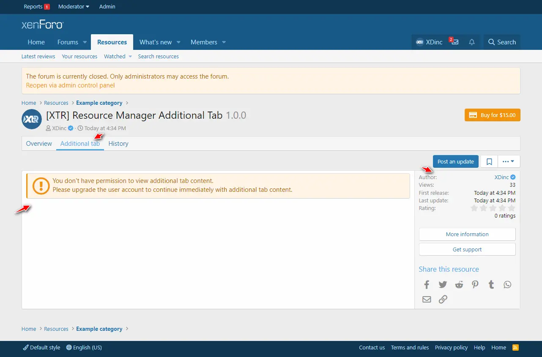Open the Search resources link
Screen dimensions: 542x357
tap(158, 56)
